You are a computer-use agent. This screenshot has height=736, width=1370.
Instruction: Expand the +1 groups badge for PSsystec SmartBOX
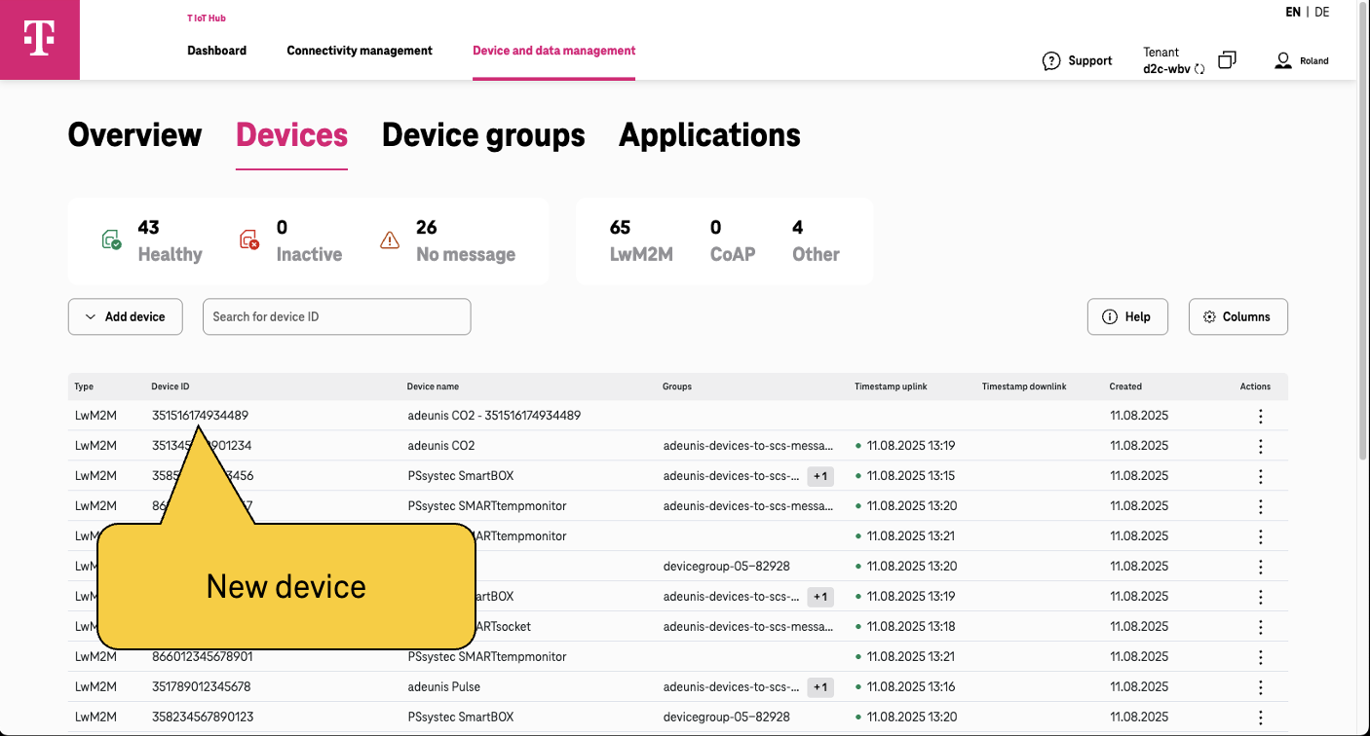coord(819,476)
